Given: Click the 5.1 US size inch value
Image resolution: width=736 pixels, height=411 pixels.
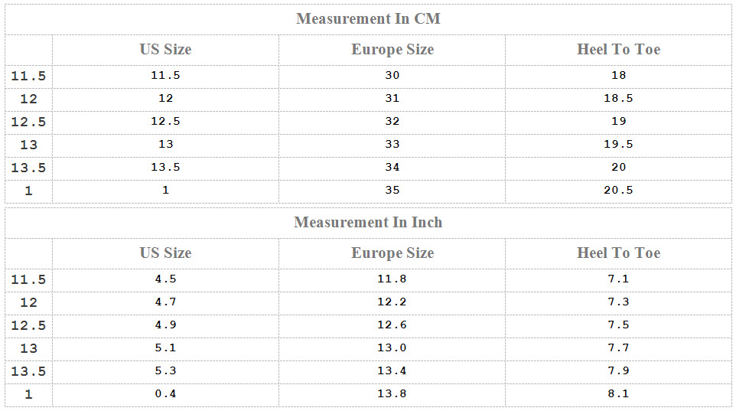Looking at the screenshot, I should point(166,348).
